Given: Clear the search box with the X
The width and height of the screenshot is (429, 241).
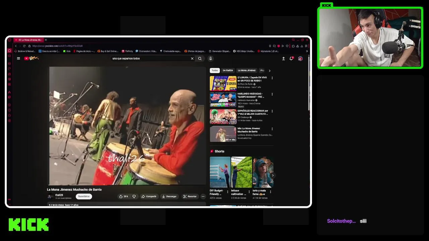Looking at the screenshot, I should point(192,59).
